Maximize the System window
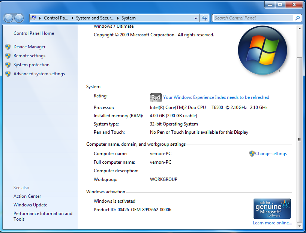Screen dimensions: 306x233 [x=280, y=4]
